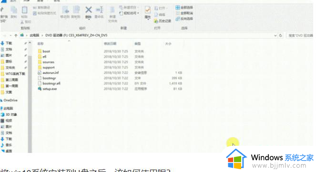Screen dimensions: 316x172
Task: Refresh the folder with the refresh icon
Action: point(281,35)
